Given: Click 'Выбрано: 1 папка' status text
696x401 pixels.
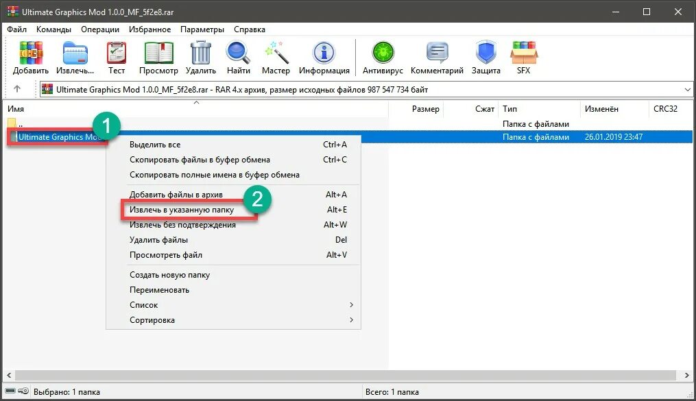Looking at the screenshot, I should point(67,391).
